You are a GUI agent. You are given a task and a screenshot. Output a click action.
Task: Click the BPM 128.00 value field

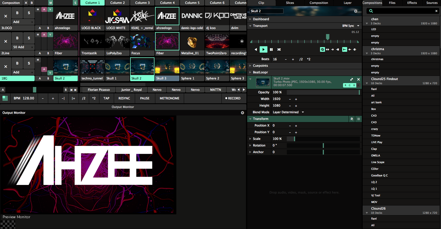24,98
